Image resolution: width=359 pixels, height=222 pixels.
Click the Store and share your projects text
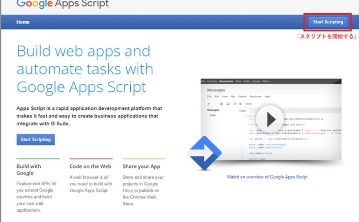click(143, 191)
